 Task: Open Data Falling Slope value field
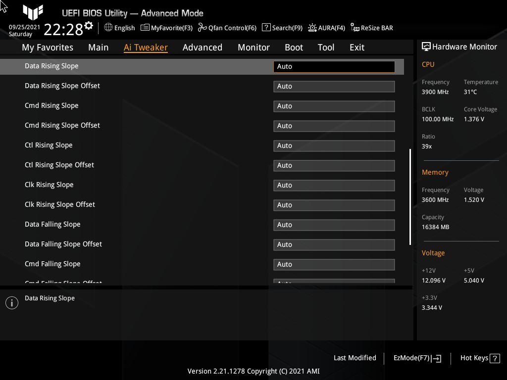tap(334, 225)
